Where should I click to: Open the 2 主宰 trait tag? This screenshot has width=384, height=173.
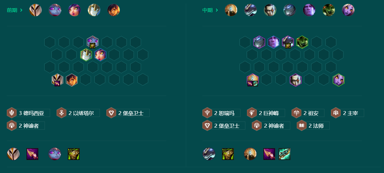[348, 113]
